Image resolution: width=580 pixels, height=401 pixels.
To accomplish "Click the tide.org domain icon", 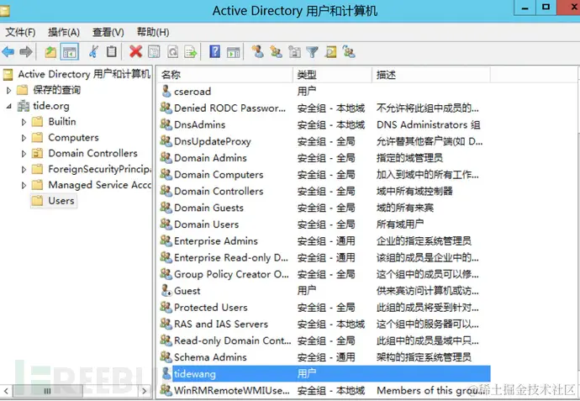I will point(24,106).
